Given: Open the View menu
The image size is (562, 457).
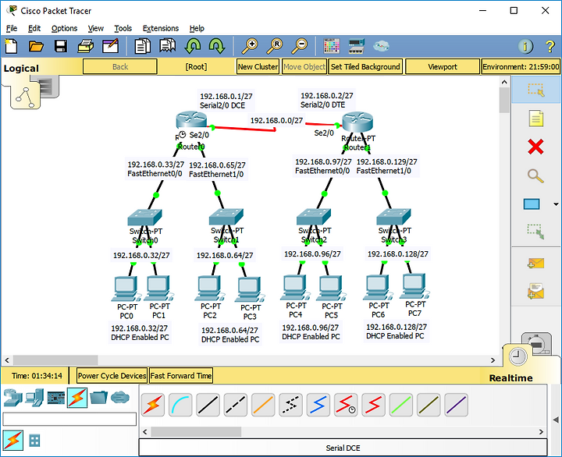Looking at the screenshot, I should click(x=96, y=28).
